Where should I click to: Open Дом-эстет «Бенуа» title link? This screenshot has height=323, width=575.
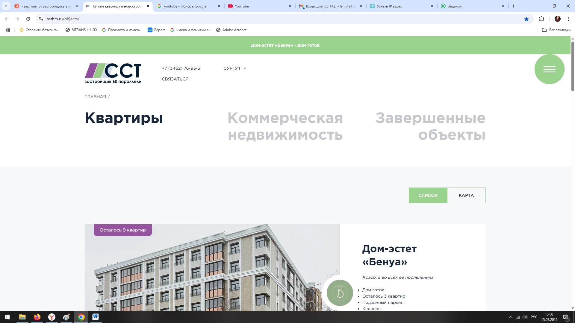[x=389, y=255]
